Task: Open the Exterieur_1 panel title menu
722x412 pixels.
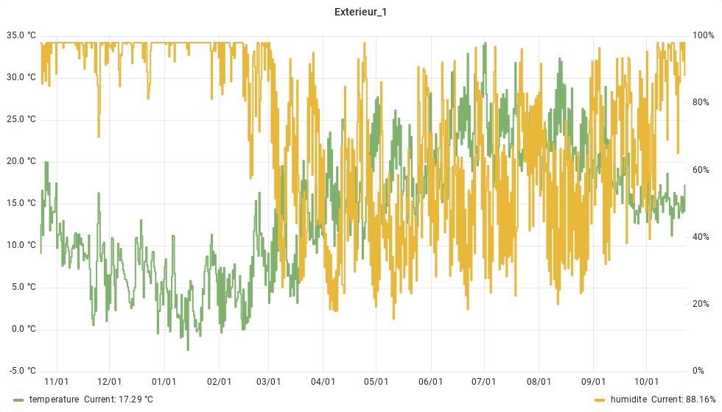Action: click(x=360, y=12)
